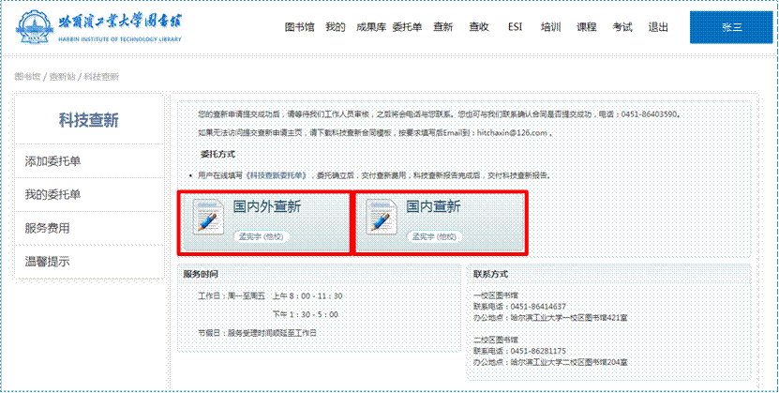Select 服务费用 in the sidebar
779x393 pixels.
(x=47, y=228)
